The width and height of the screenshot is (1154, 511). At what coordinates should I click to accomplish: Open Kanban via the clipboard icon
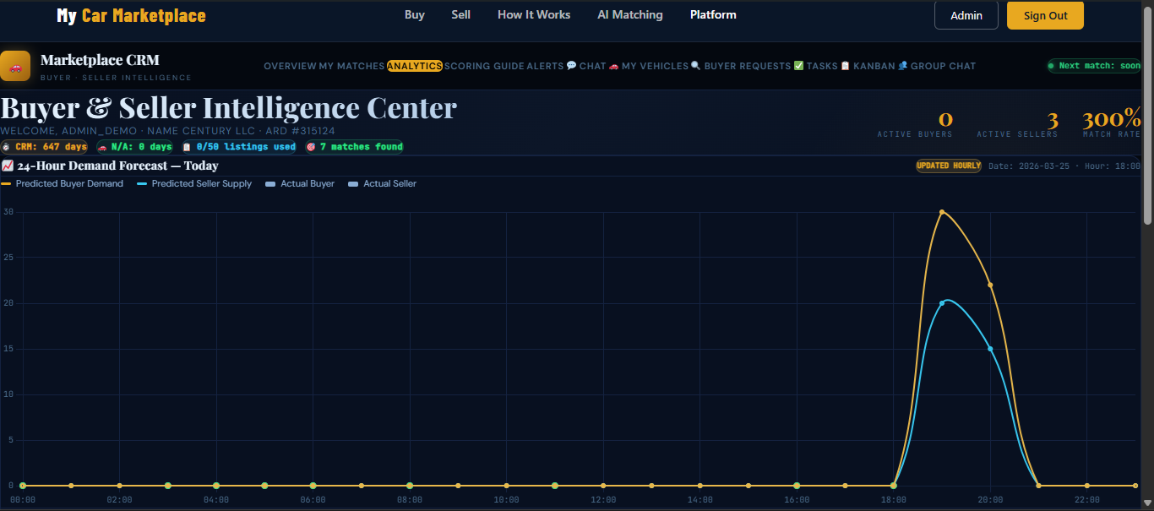click(x=846, y=66)
